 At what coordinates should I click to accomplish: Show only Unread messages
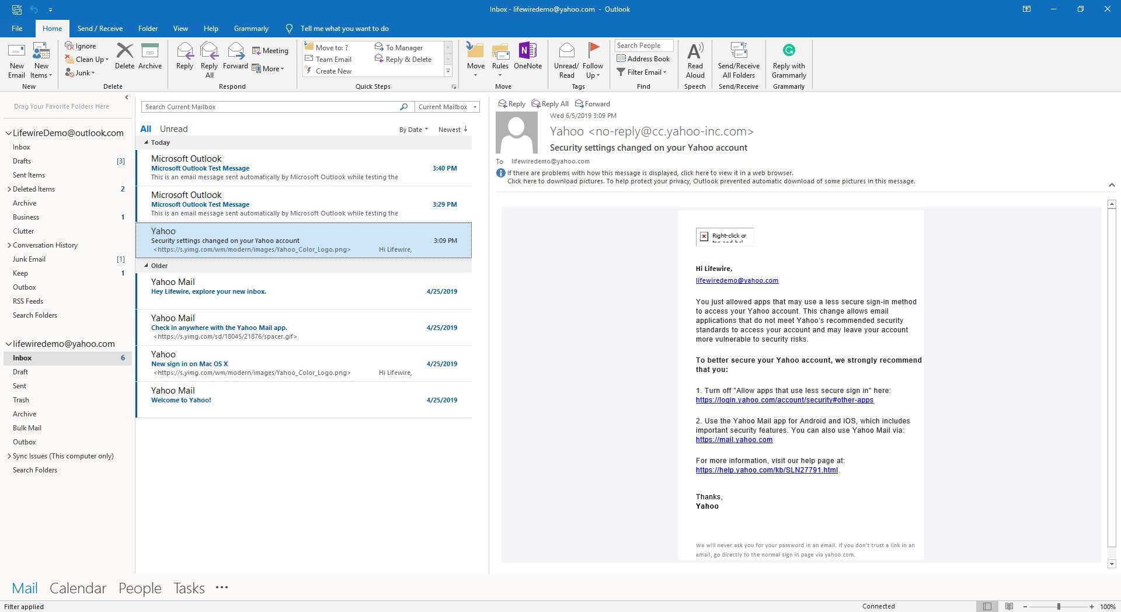click(174, 129)
